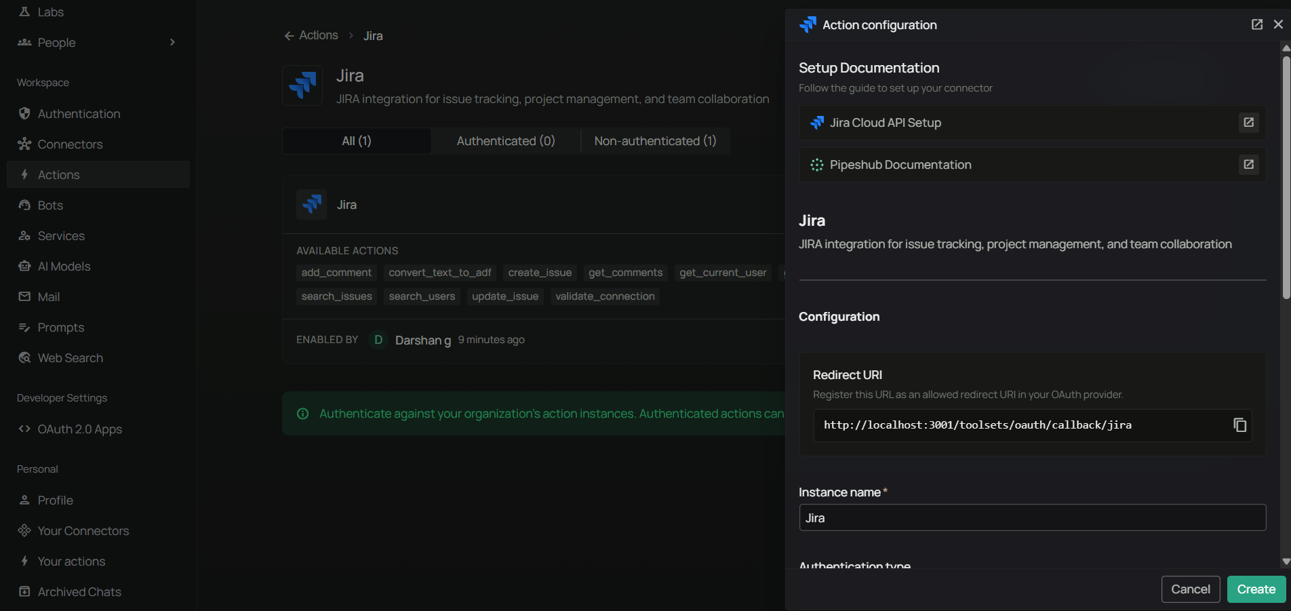Click the Web Search globe icon
This screenshot has height=611, width=1291.
24,357
